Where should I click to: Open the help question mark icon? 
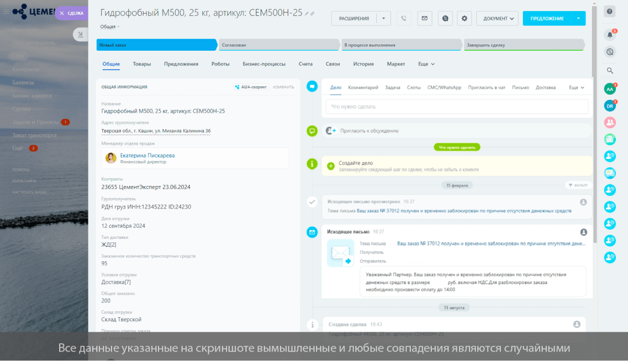[x=610, y=11]
